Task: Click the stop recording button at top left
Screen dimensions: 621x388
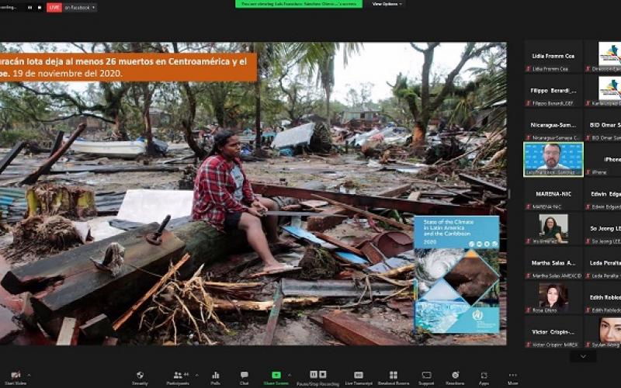Action: [x=40, y=7]
